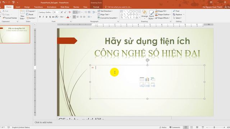Switch to Slide Sorter view
The width and height of the screenshot is (230, 129).
(192, 128)
